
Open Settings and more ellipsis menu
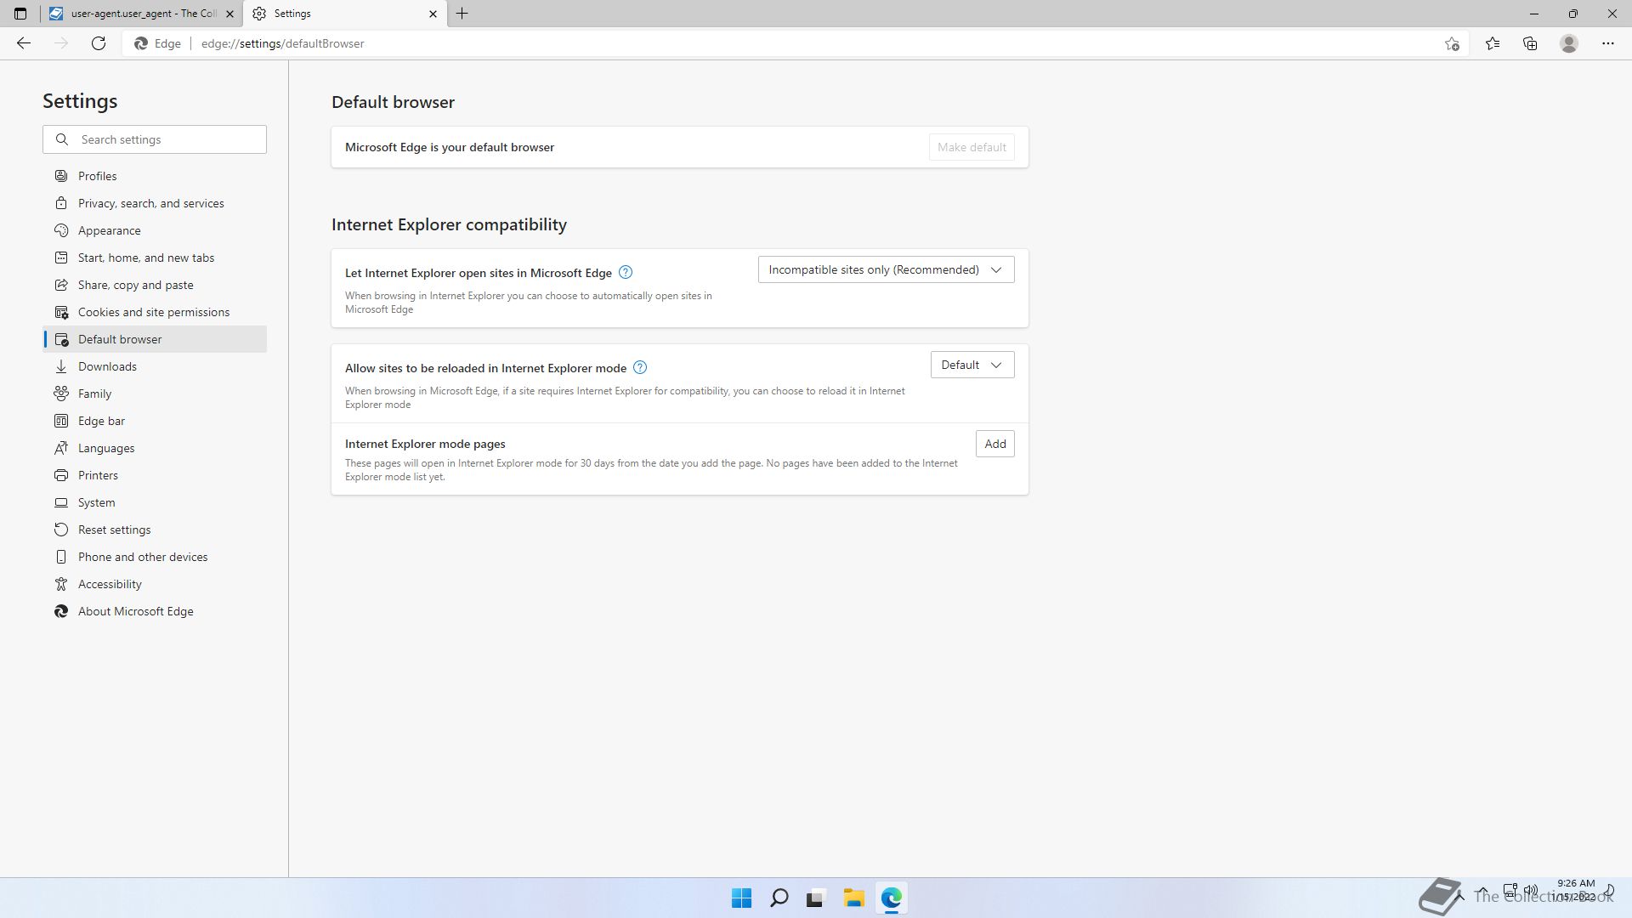1608,43
